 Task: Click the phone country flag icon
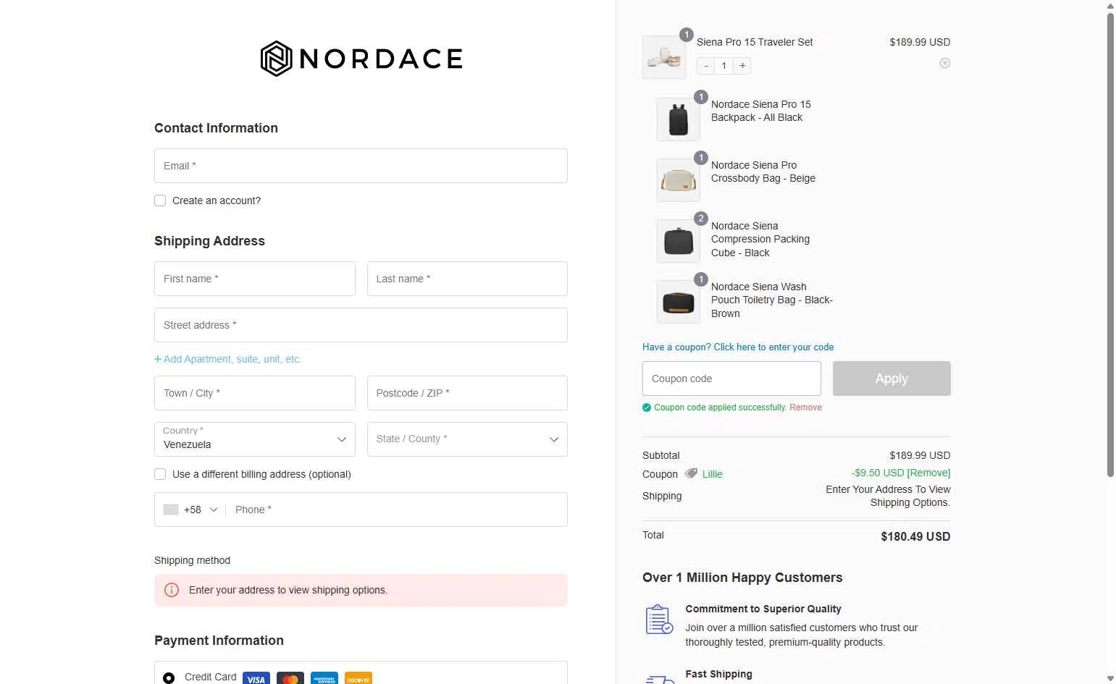(x=171, y=510)
